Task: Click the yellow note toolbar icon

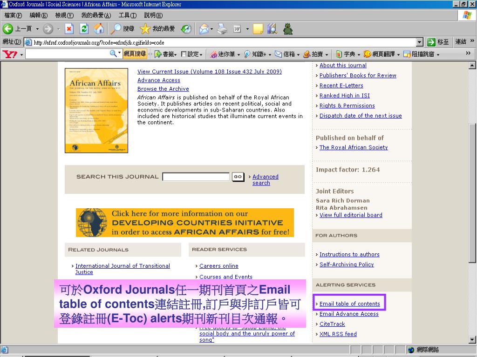Action: (258, 29)
